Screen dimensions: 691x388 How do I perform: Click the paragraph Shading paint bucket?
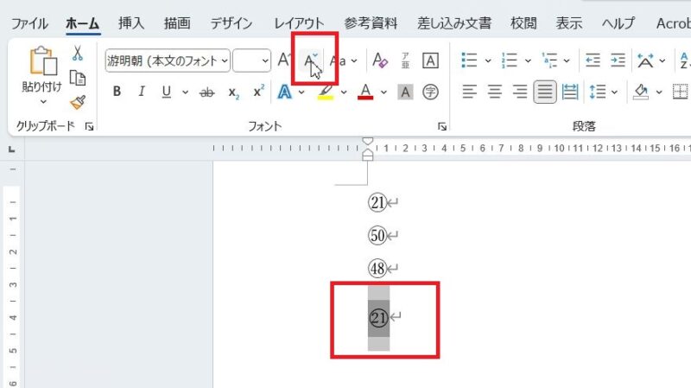(x=641, y=92)
